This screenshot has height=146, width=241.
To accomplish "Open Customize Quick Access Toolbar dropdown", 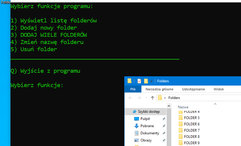I will click(x=151, y=81).
